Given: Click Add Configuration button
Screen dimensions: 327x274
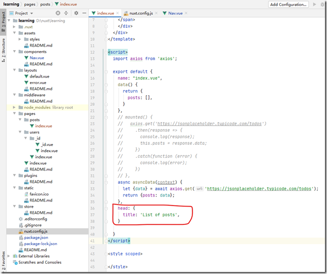Looking at the screenshot, I should tap(288, 5).
